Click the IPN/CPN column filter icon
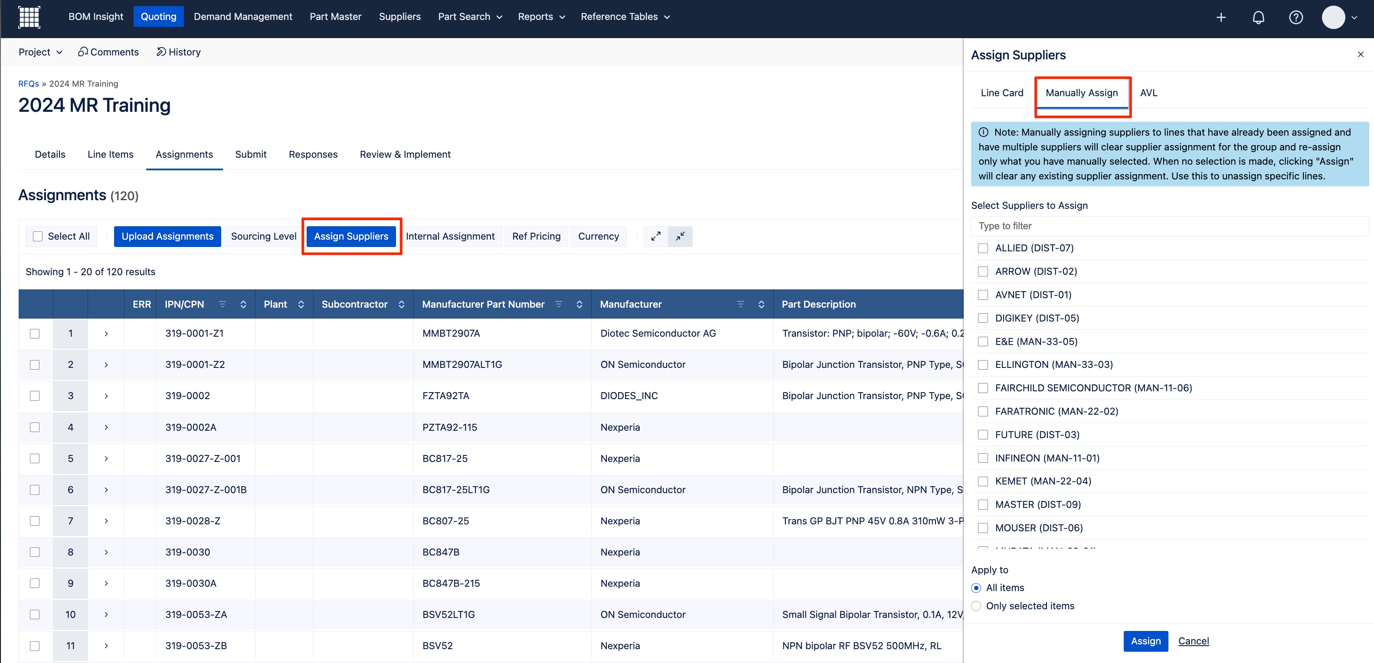 [x=222, y=304]
